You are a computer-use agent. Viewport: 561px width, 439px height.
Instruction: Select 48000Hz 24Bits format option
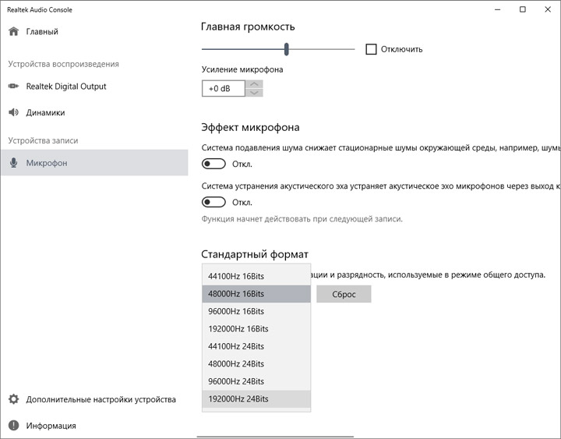(236, 363)
